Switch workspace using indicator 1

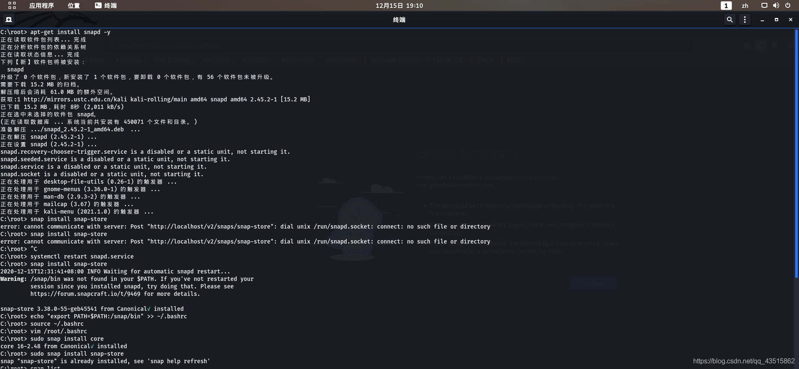point(726,5)
